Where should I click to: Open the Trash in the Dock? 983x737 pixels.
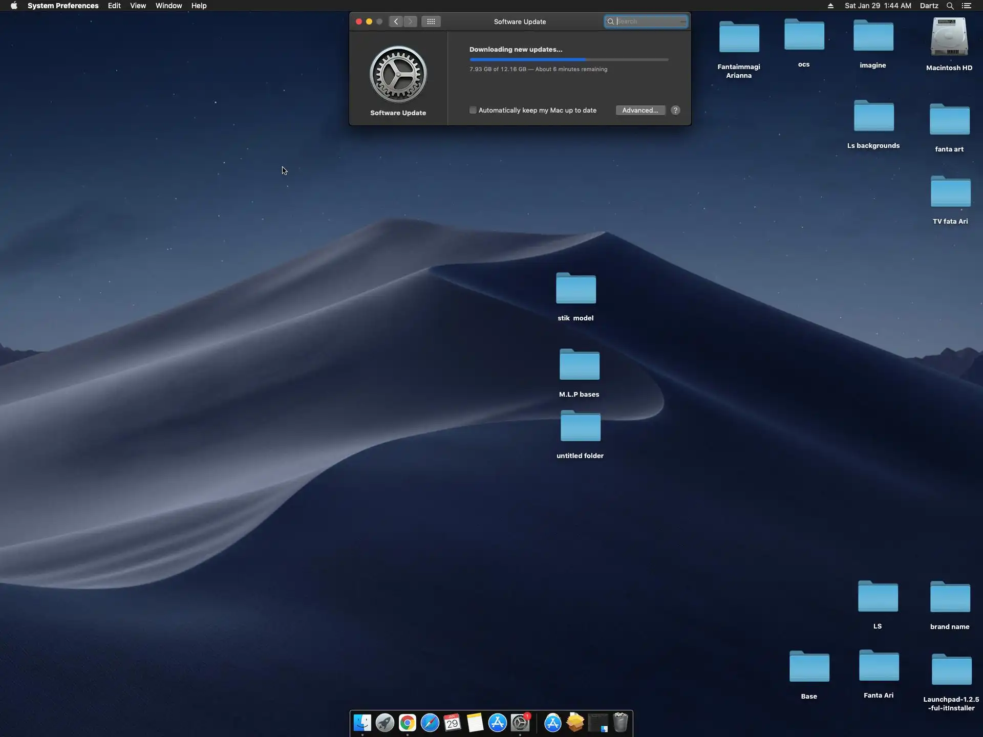pyautogui.click(x=621, y=723)
